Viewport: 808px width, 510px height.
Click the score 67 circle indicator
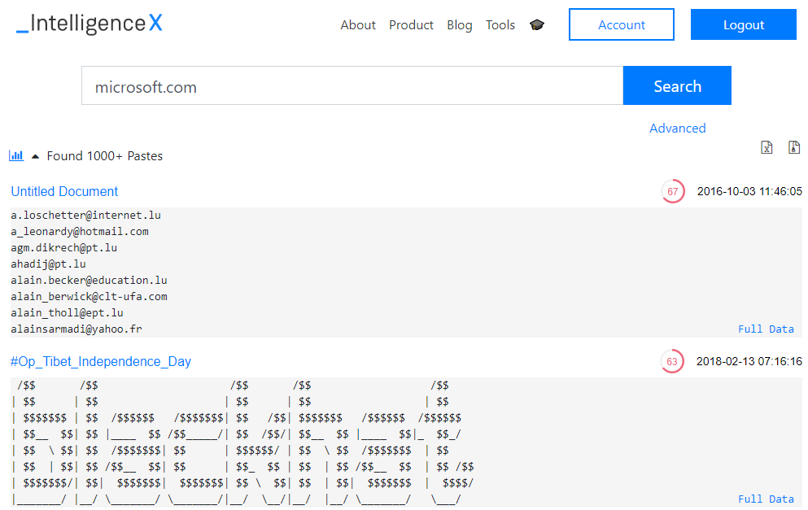(x=672, y=192)
